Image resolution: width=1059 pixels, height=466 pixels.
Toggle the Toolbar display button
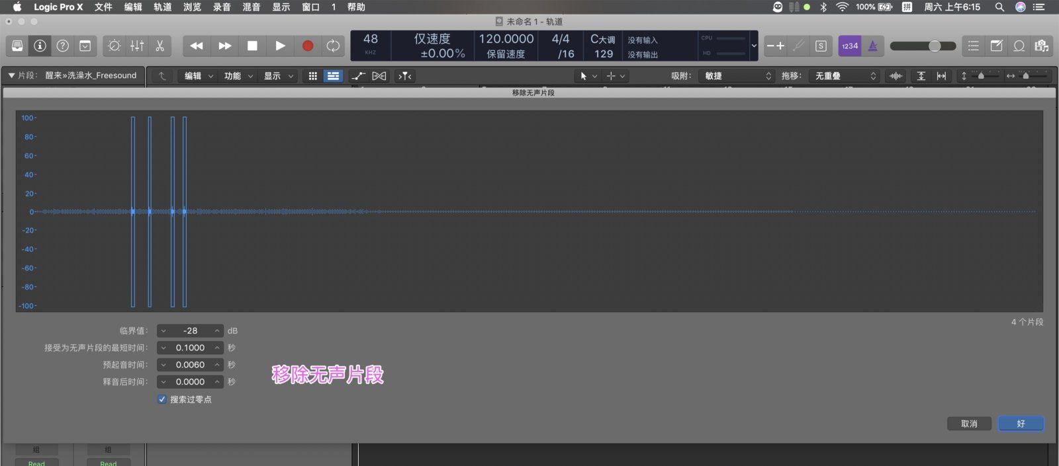[x=85, y=46]
